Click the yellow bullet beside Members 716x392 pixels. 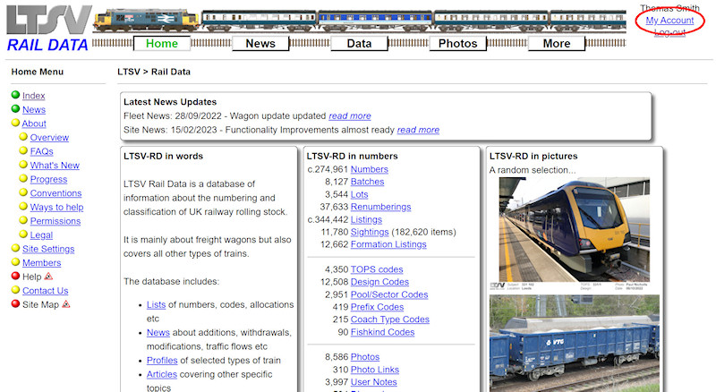point(15,263)
